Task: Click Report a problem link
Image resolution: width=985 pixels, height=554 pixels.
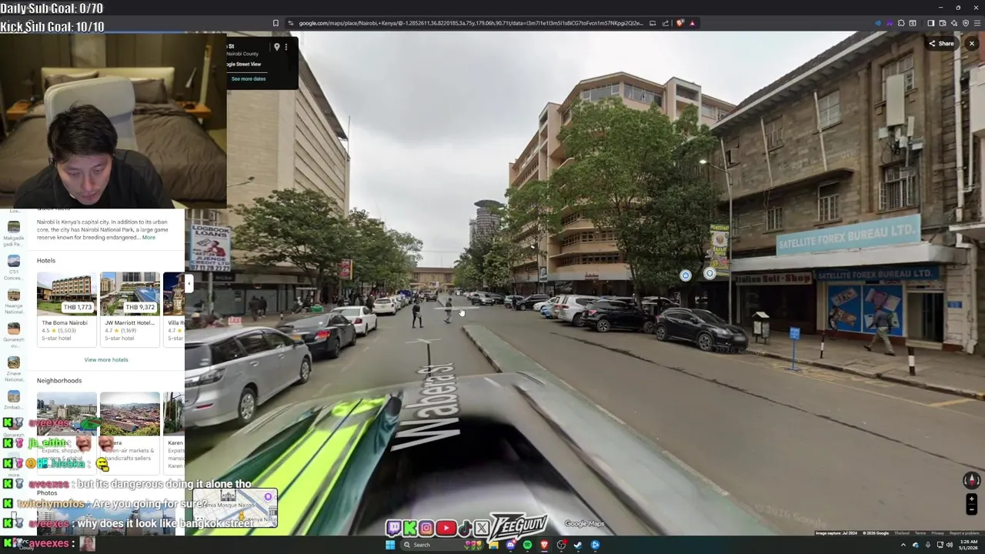Action: click(x=964, y=533)
